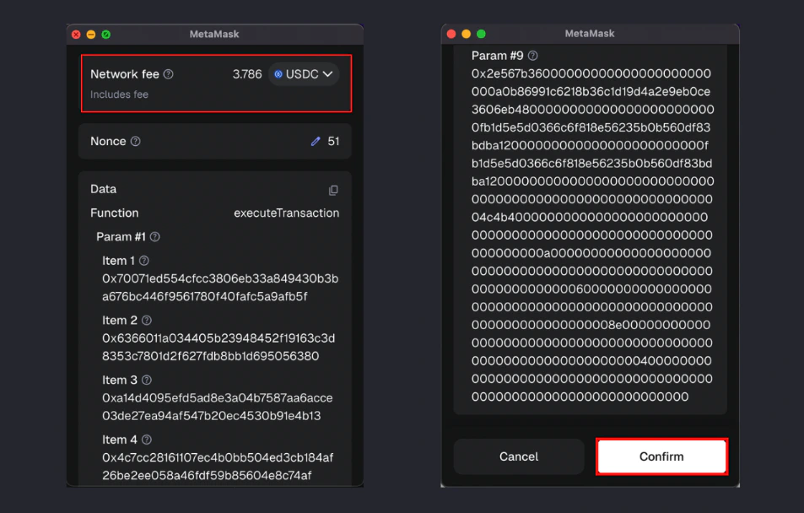Click the Param #1 help icon
Image resolution: width=804 pixels, height=513 pixels.
155,236
